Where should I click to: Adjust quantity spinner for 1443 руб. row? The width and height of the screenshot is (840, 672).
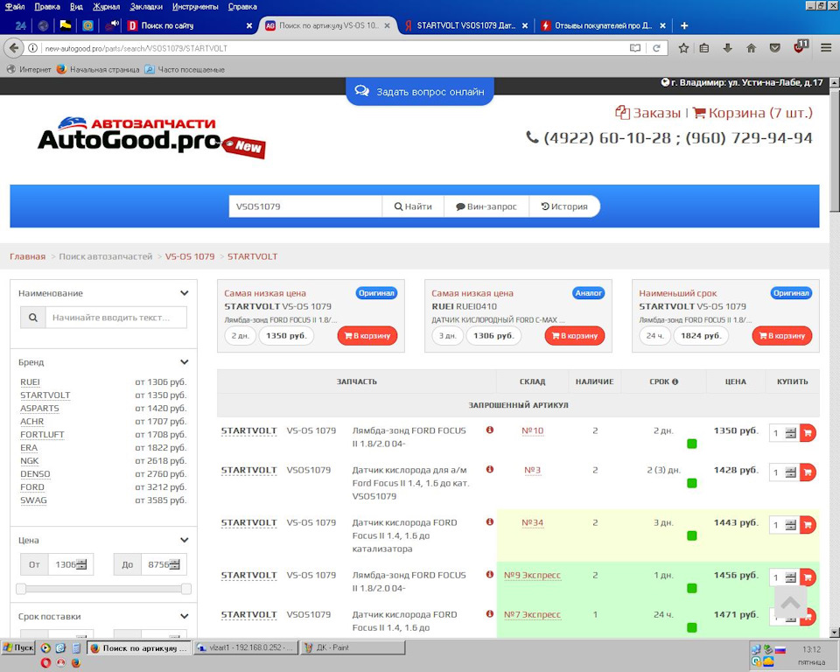791,525
